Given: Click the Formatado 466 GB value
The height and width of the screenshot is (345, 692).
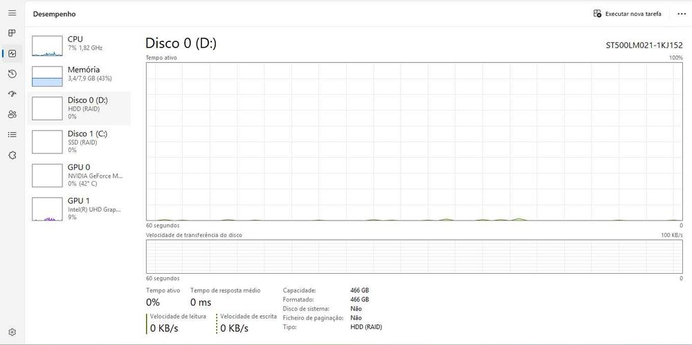Looking at the screenshot, I should (x=359, y=299).
